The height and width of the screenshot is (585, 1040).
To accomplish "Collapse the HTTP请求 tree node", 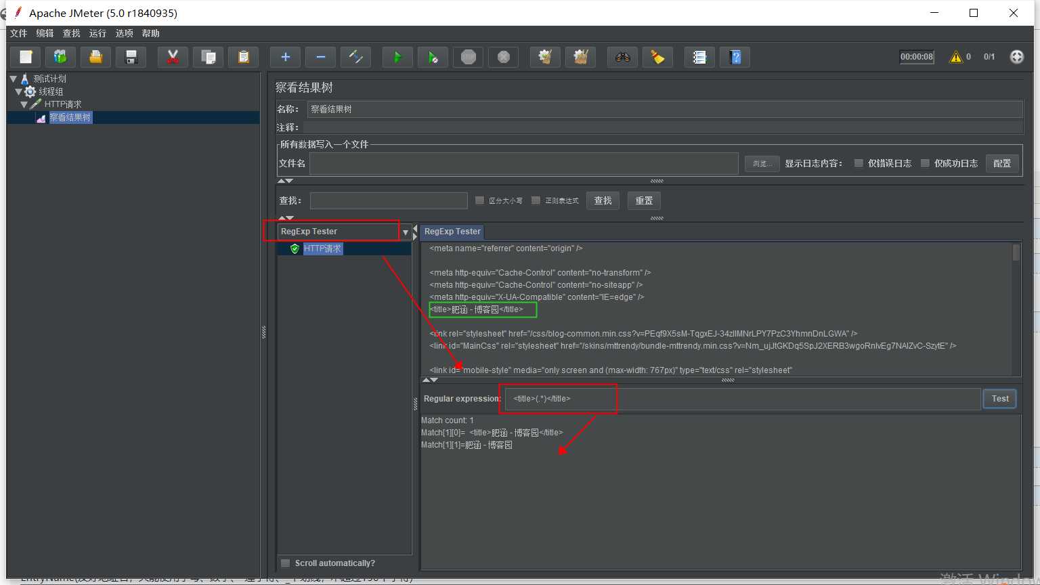I will point(24,104).
